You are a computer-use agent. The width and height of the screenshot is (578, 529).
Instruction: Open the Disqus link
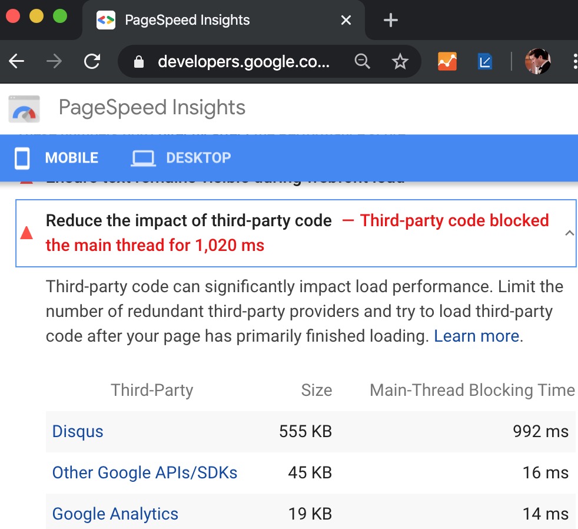click(78, 432)
